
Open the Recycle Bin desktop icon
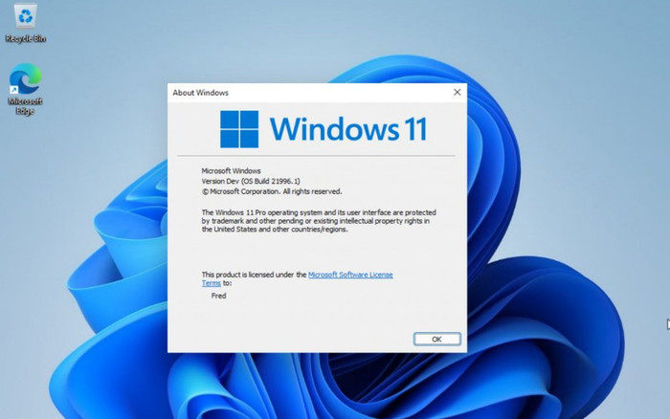(26, 22)
